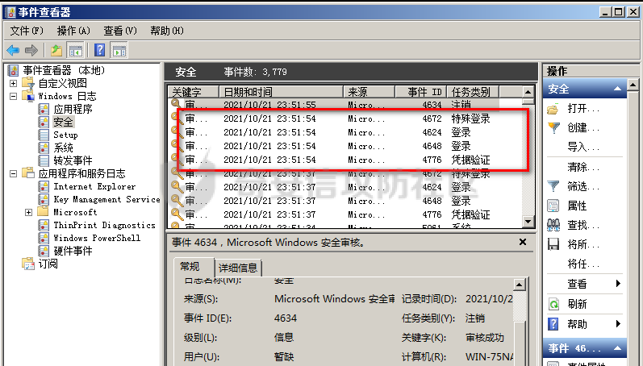Click the Up one level folder icon

[x=56, y=51]
